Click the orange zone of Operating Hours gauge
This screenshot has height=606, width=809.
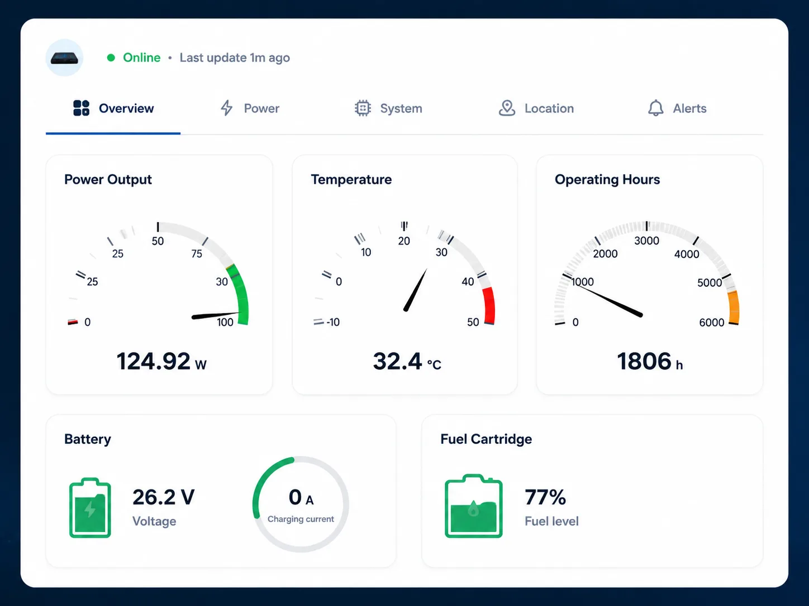733,307
